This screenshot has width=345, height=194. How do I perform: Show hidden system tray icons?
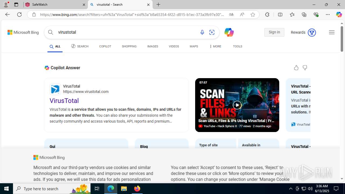291,189
